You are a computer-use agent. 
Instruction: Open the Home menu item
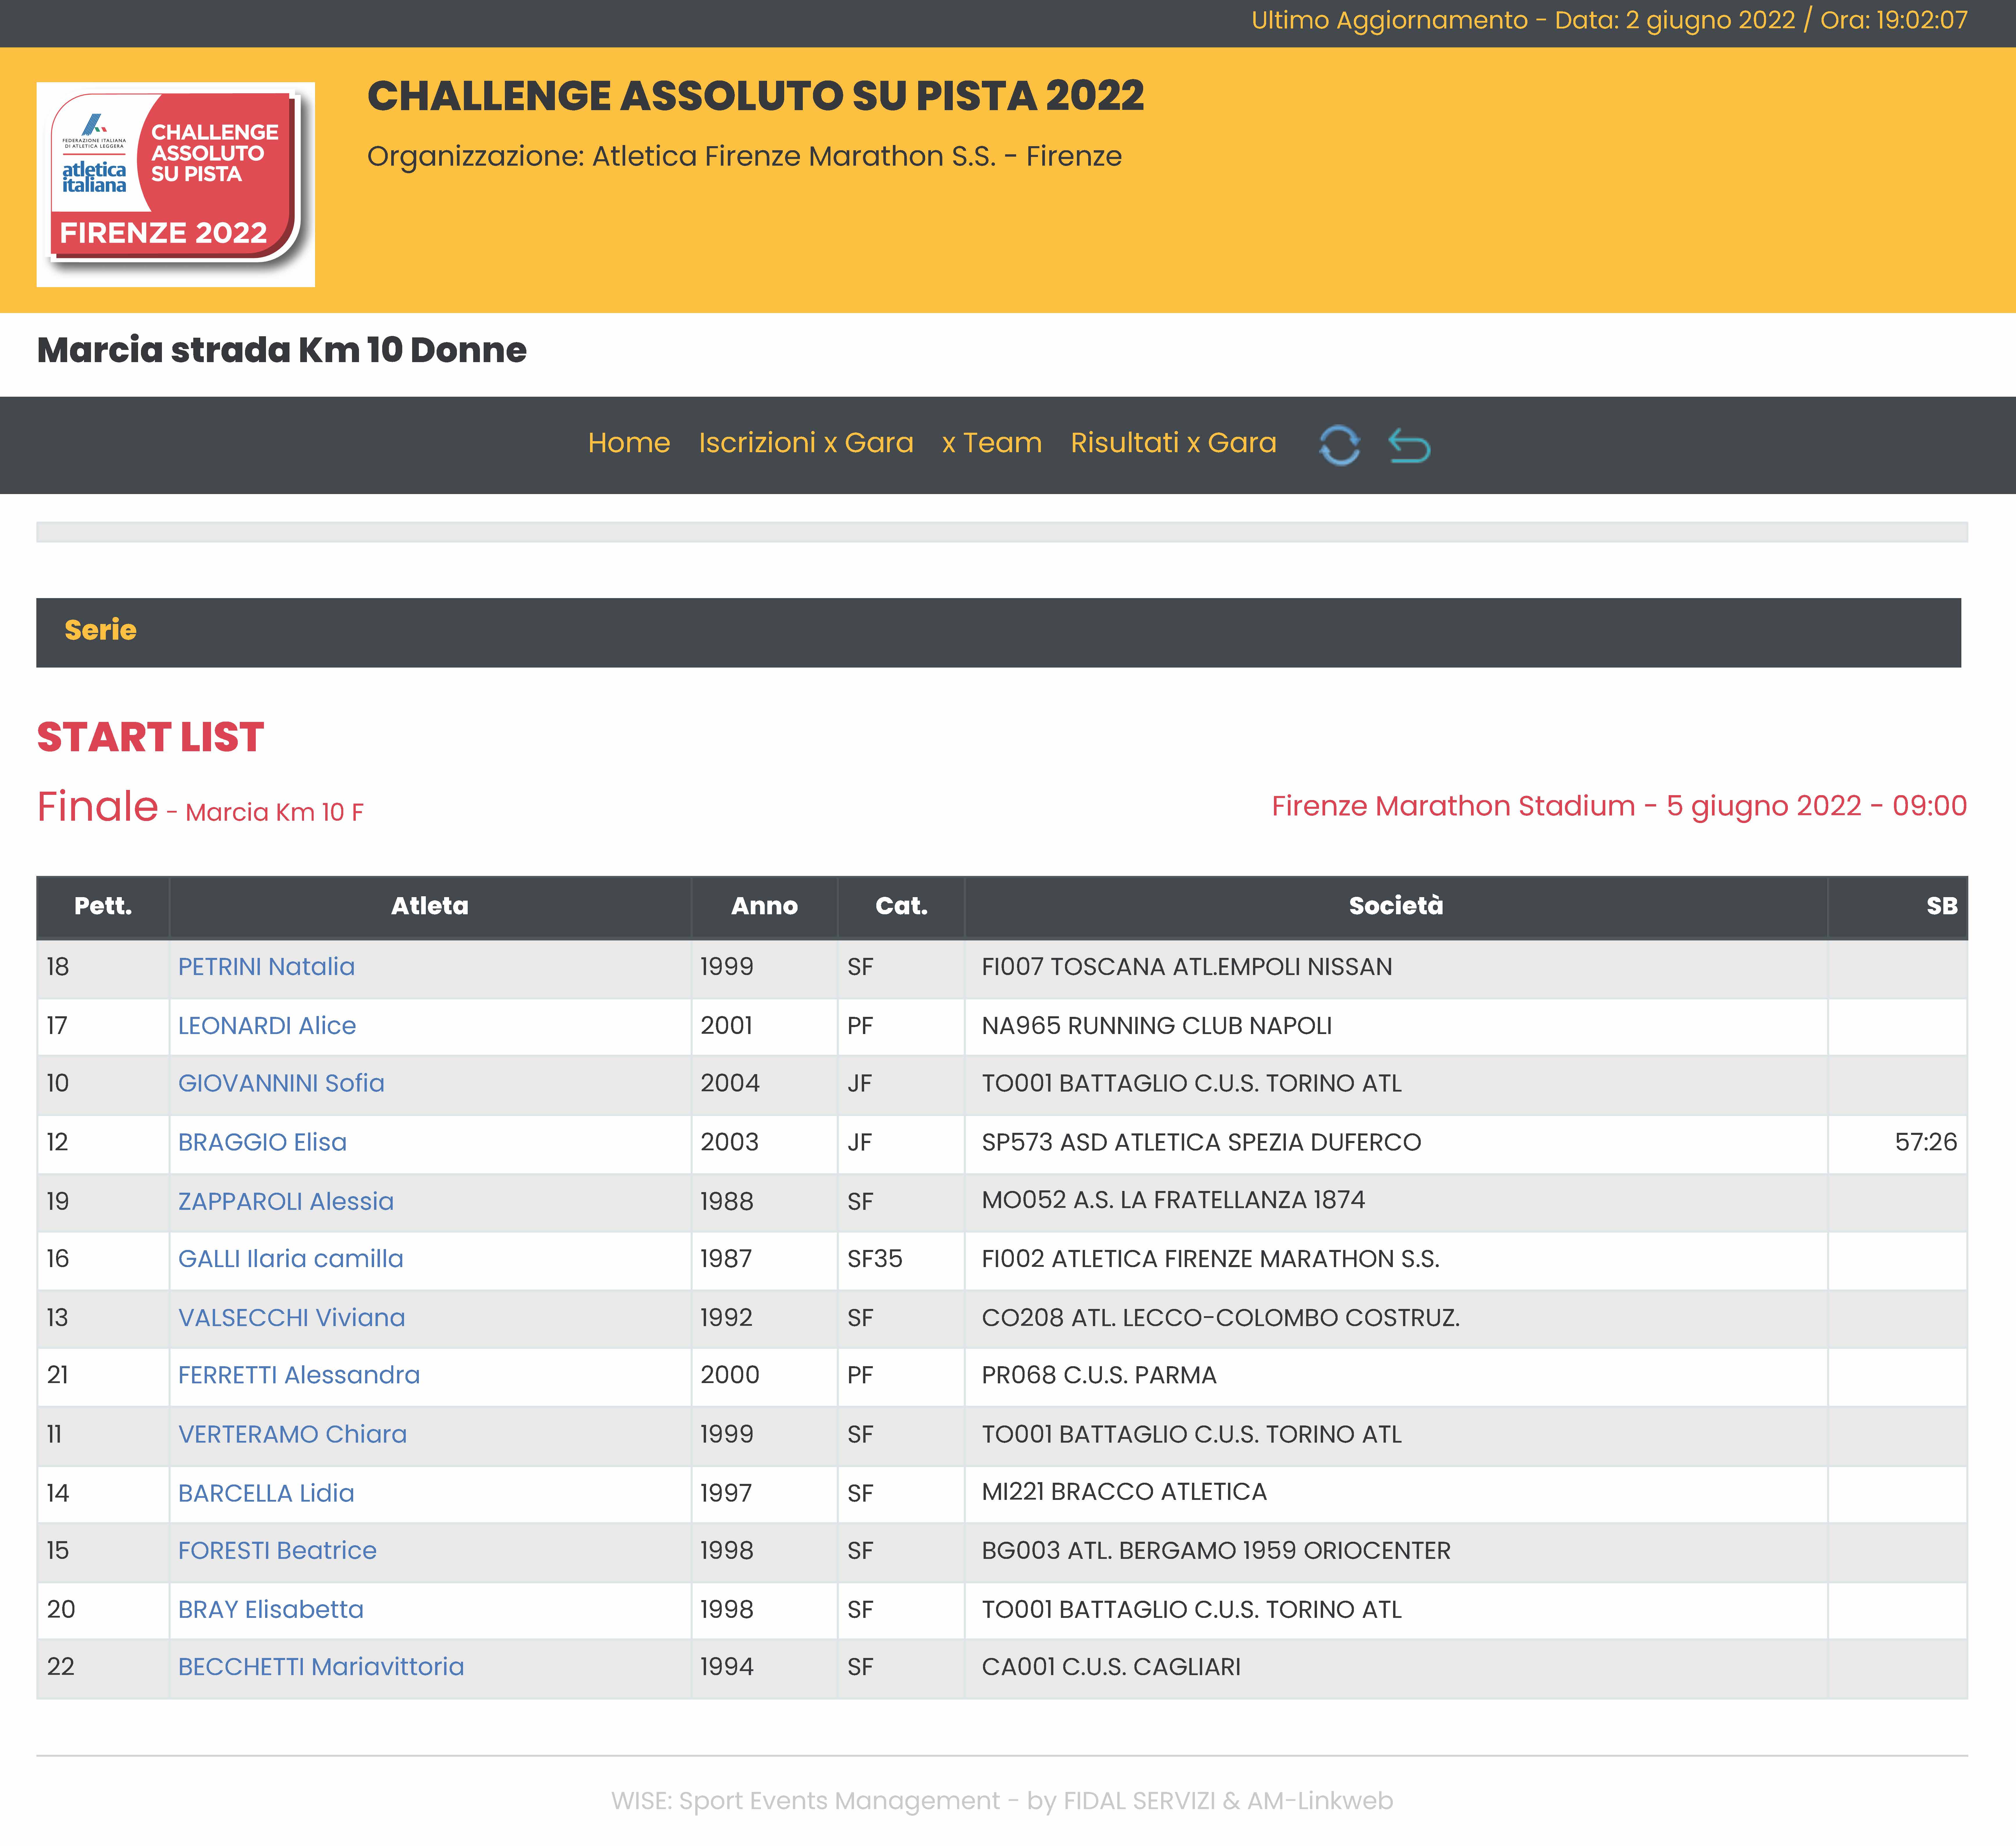pyautogui.click(x=629, y=443)
